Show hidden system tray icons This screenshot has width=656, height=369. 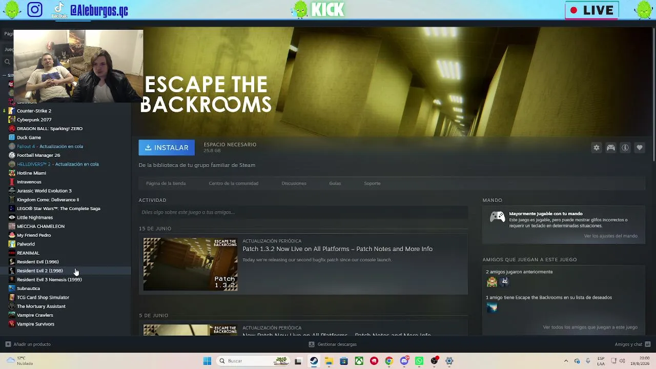click(x=566, y=361)
